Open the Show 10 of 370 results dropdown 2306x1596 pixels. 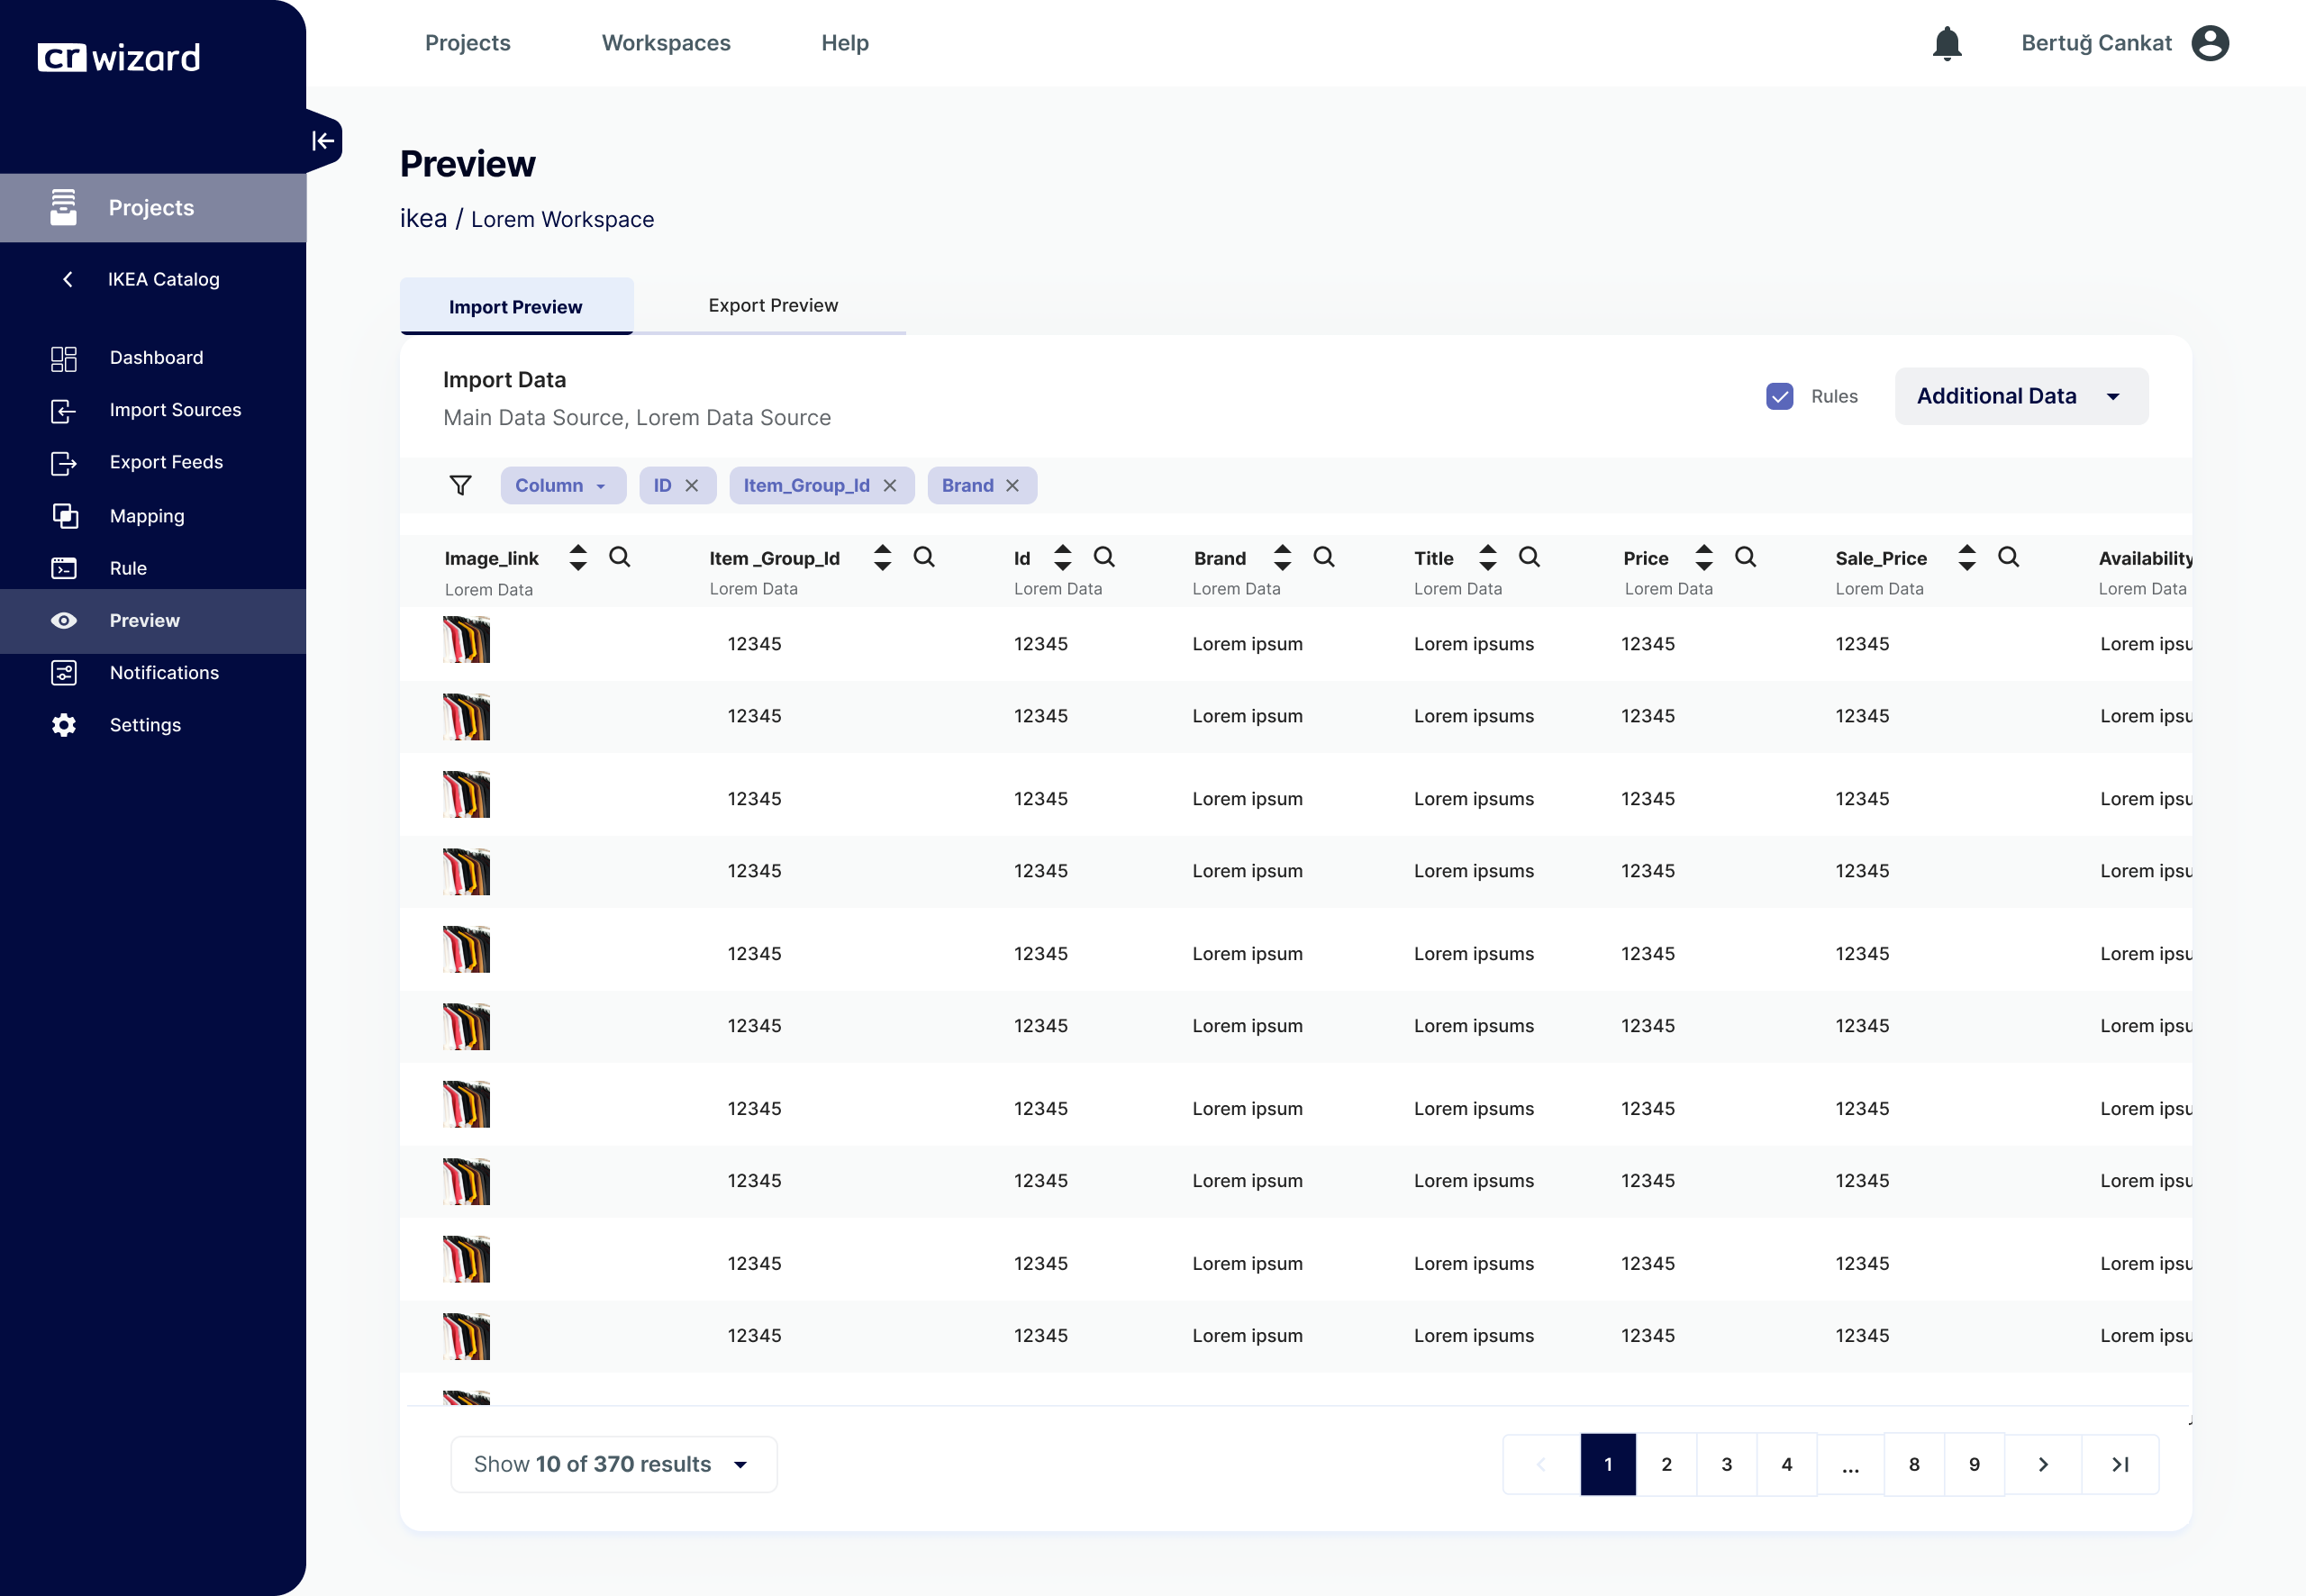pos(614,1464)
